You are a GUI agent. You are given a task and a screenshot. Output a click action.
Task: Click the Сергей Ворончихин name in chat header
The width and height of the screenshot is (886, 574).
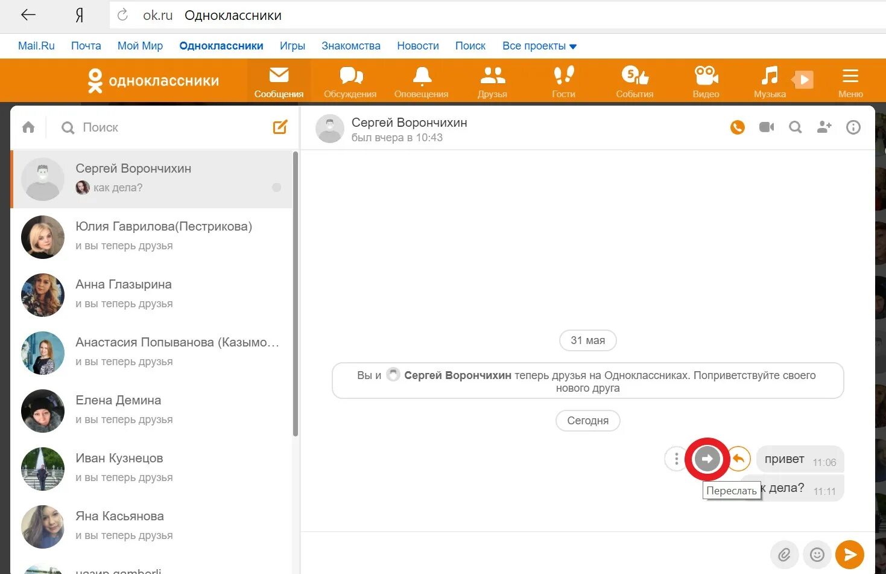point(410,123)
